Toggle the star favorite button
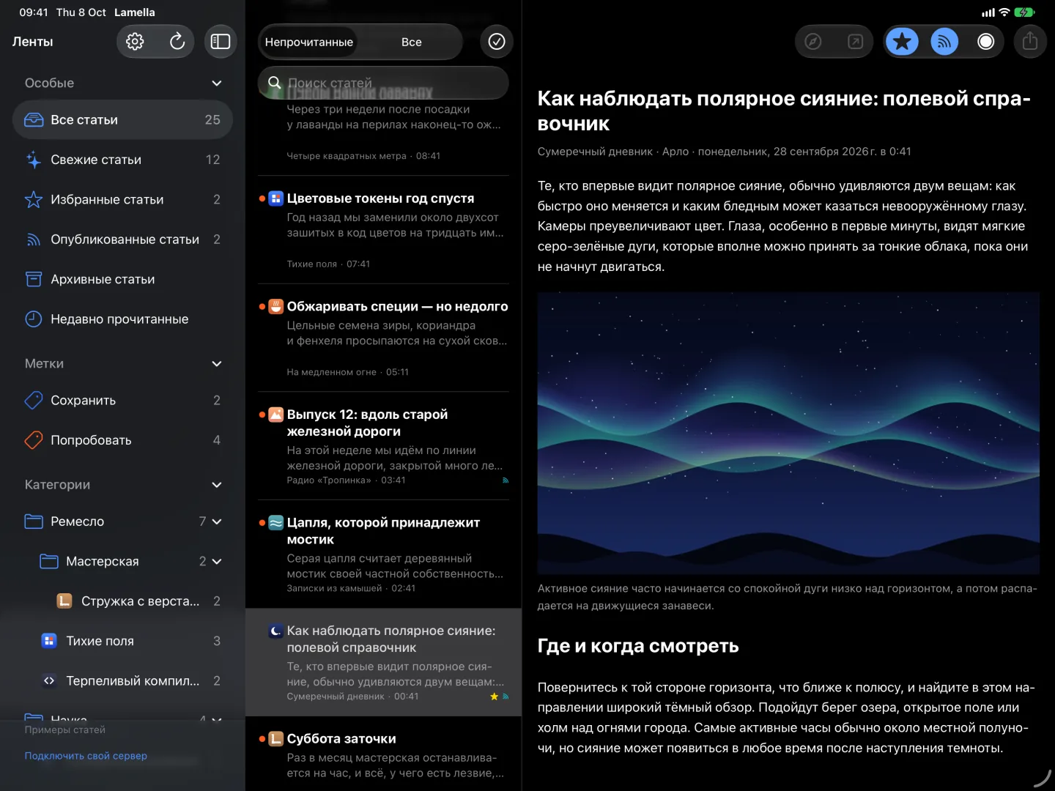 (x=903, y=42)
